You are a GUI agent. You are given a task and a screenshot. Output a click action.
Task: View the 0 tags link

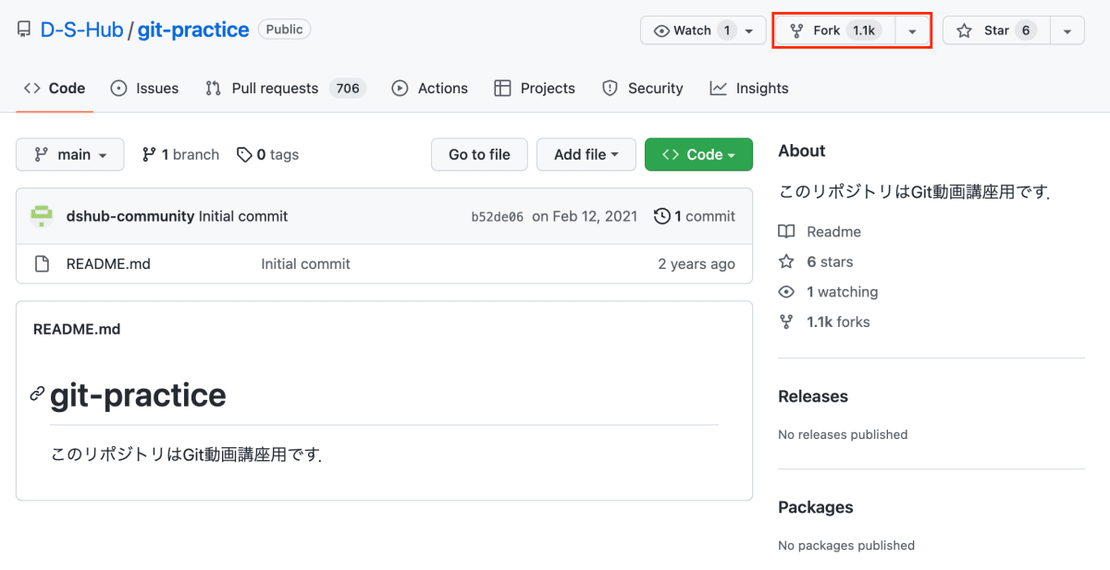pyautogui.click(x=267, y=154)
